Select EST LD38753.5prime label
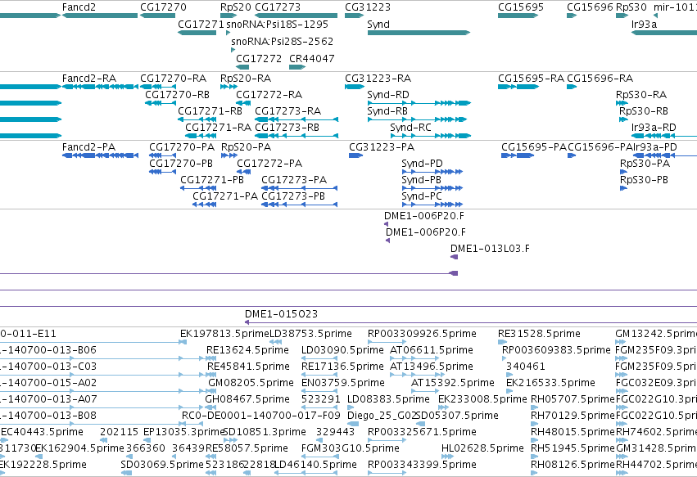This screenshot has height=477, width=697. pyautogui.click(x=310, y=334)
